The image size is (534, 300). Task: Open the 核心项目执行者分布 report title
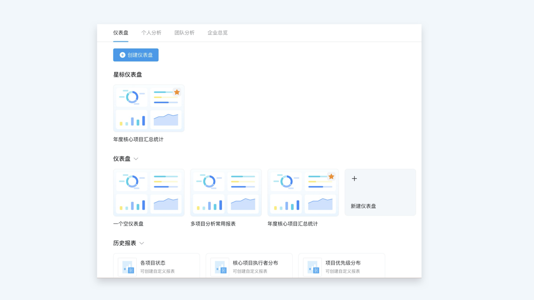(255, 263)
